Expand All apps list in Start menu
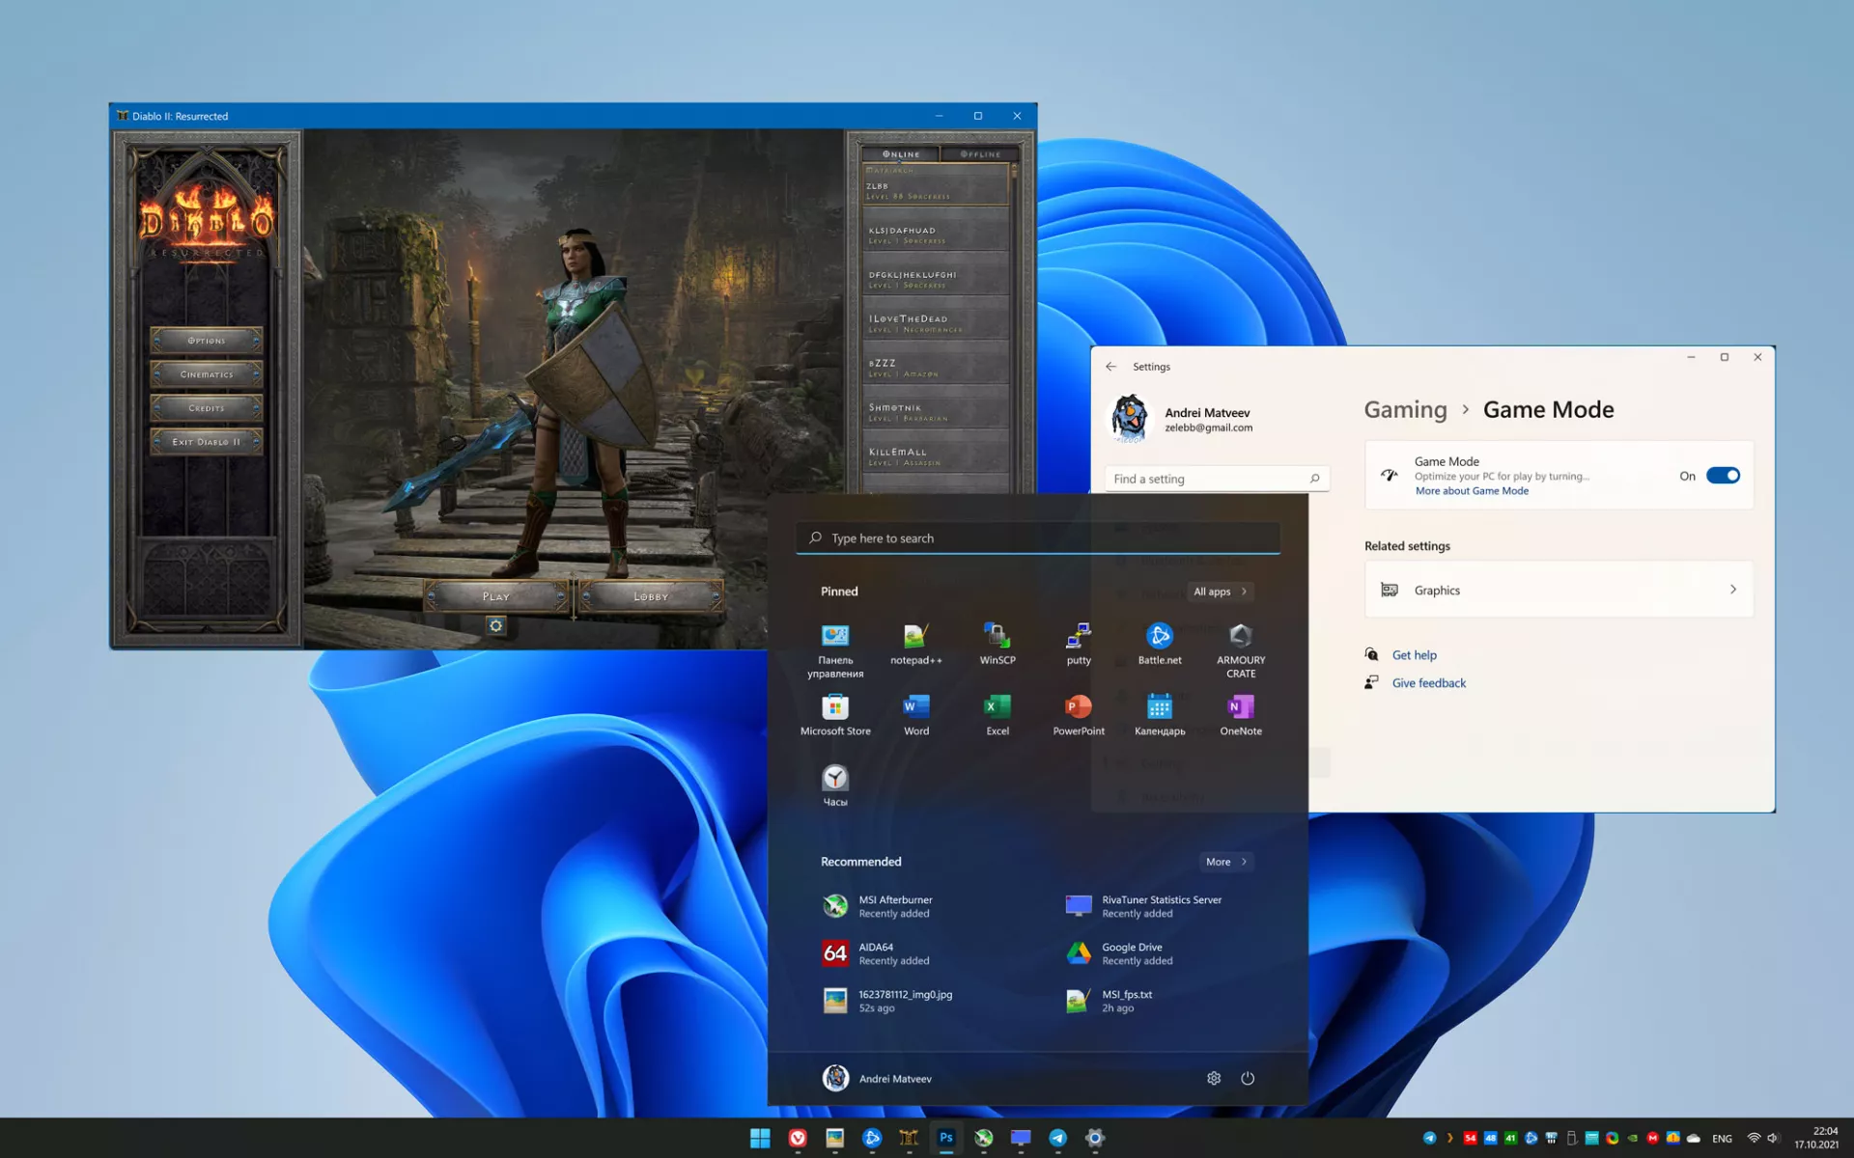 1221,592
